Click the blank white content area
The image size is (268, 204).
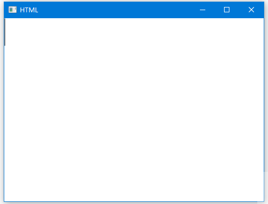(134, 110)
